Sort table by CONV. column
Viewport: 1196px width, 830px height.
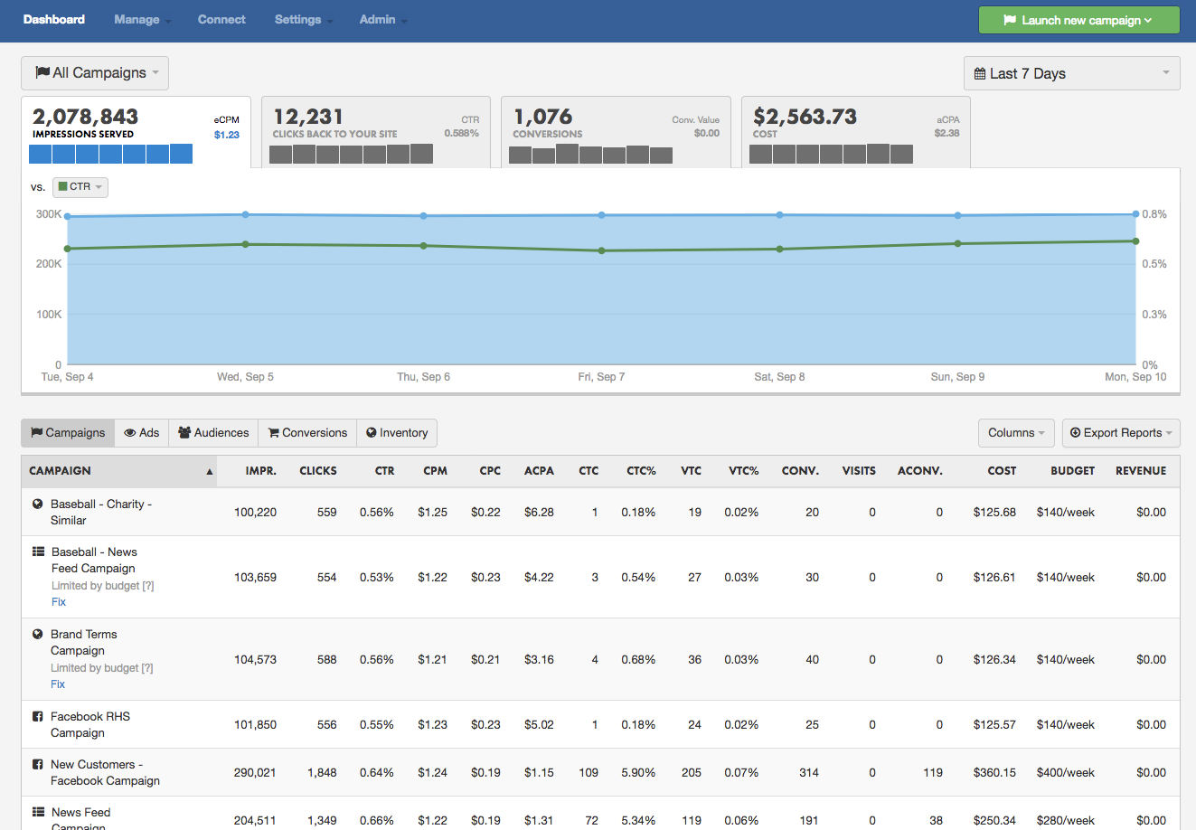[x=801, y=471]
